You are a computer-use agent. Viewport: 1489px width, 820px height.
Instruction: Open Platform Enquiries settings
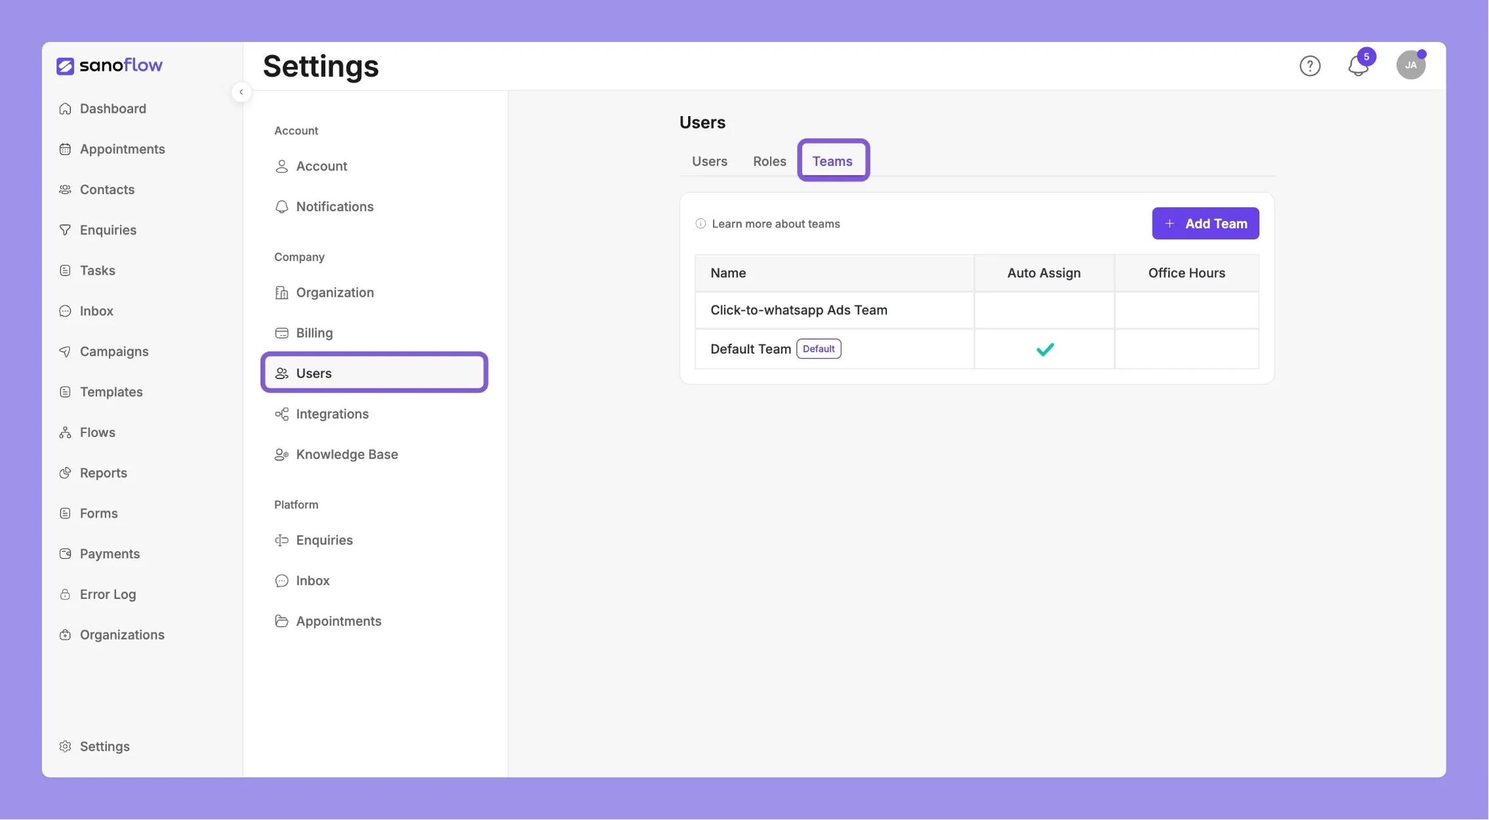tap(375, 541)
